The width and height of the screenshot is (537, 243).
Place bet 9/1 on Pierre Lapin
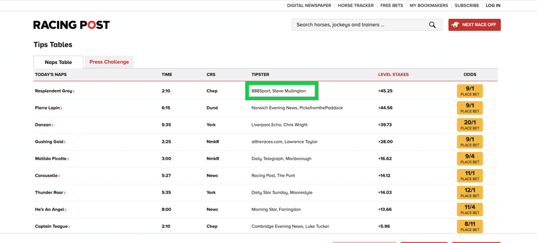point(470,108)
